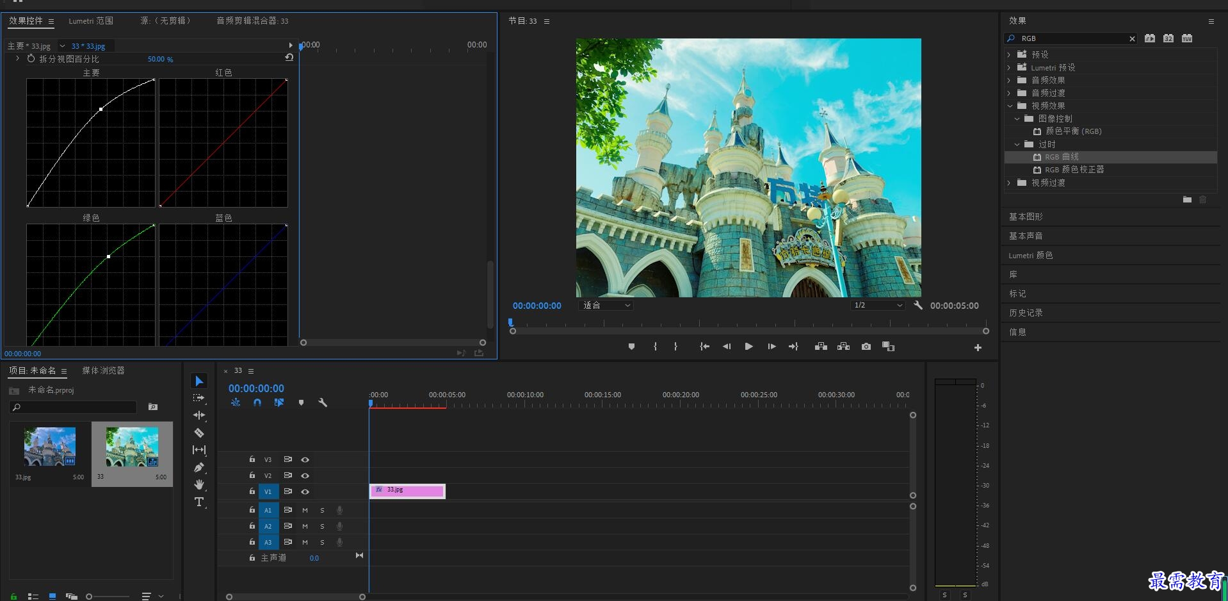Open the 效果控件 panel menu
This screenshot has height=601, width=1228.
(x=51, y=21)
